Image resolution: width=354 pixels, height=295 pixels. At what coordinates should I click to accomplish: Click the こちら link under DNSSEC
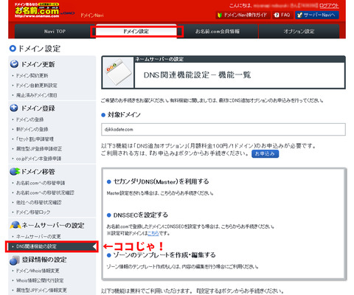pyautogui.click(x=153, y=233)
